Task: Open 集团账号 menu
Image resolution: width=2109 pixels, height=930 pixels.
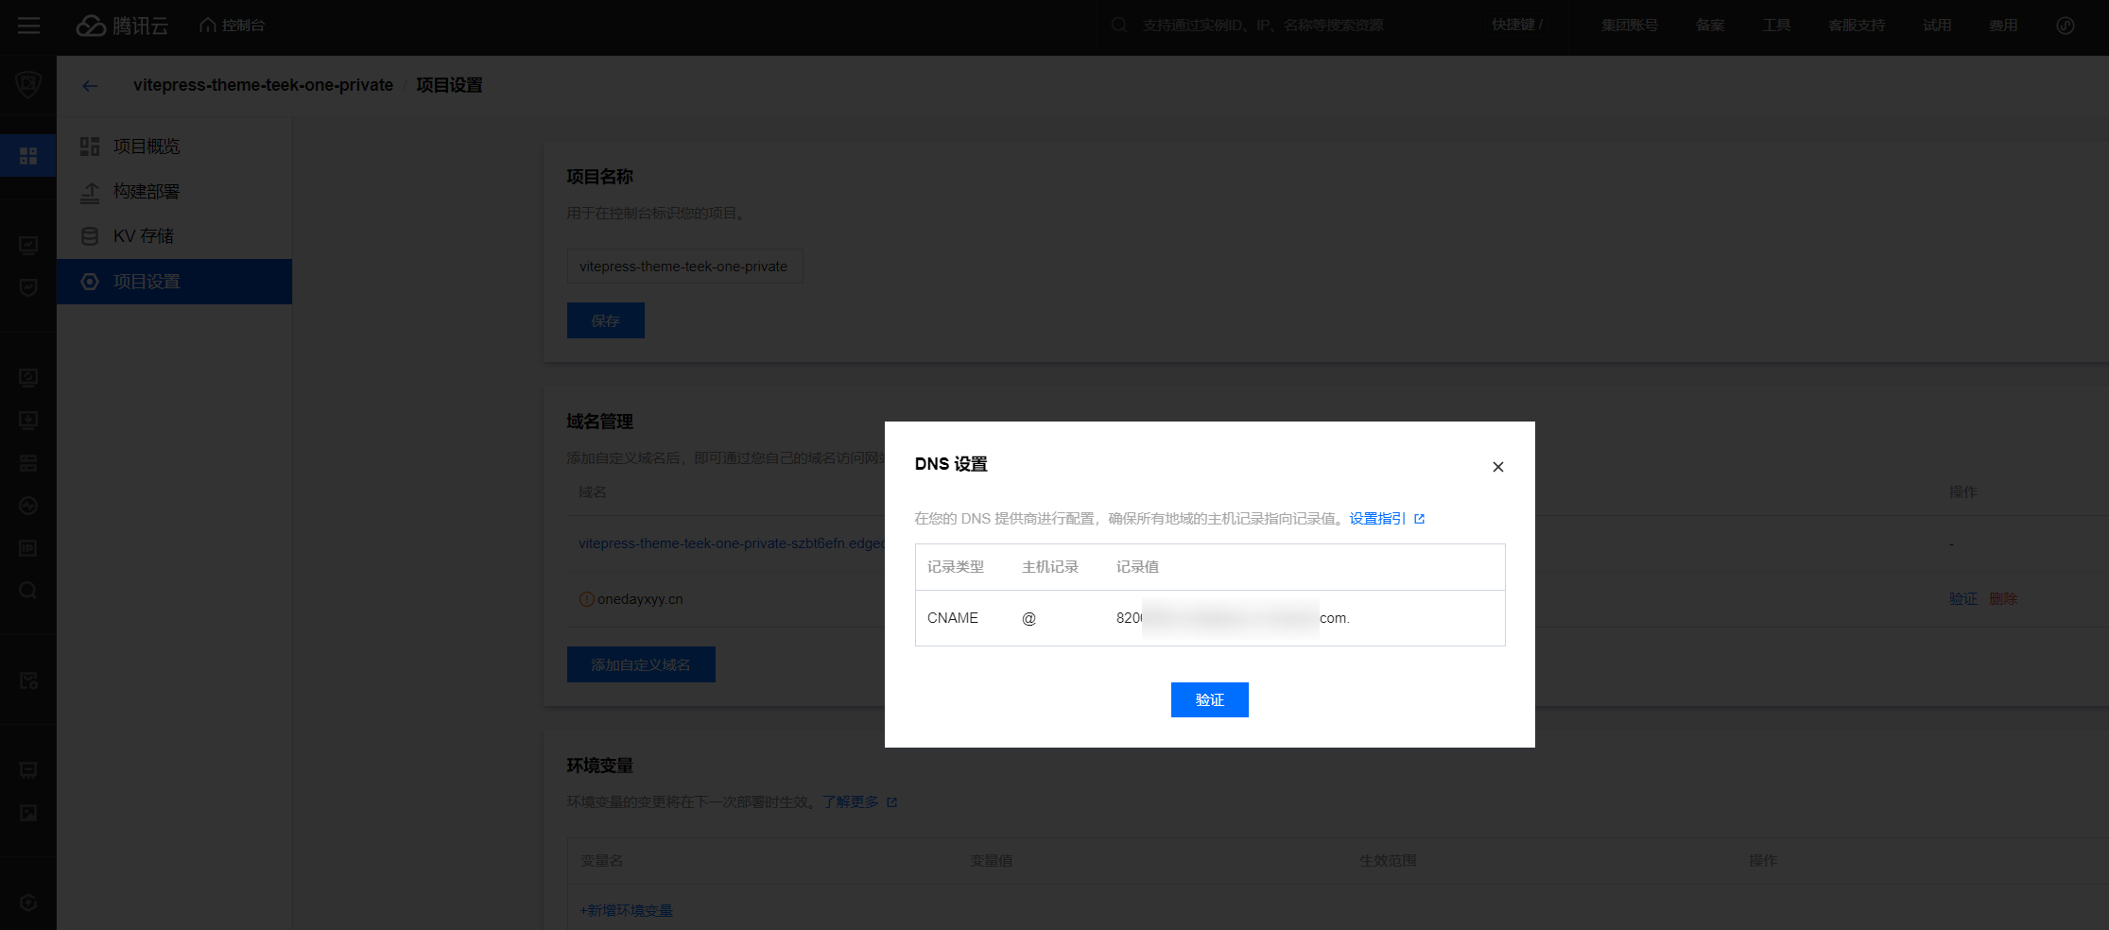Action: coord(1629,26)
